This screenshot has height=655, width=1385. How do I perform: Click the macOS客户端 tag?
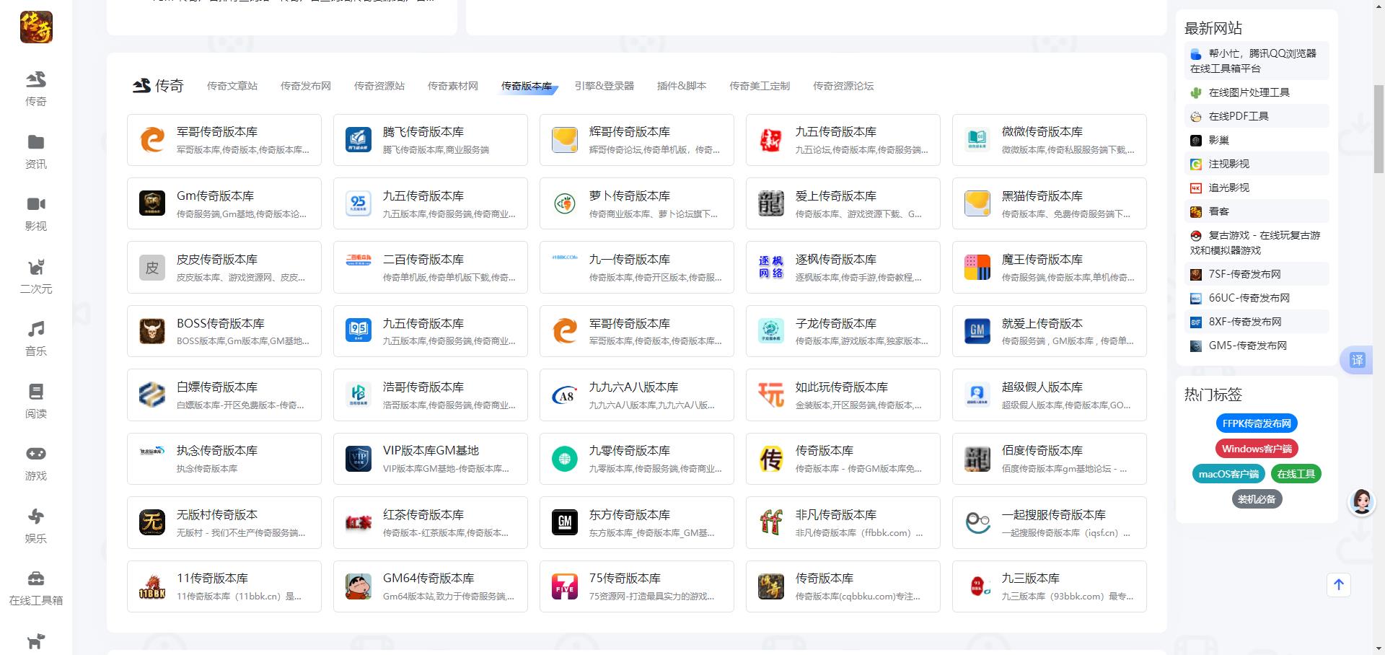point(1228,474)
